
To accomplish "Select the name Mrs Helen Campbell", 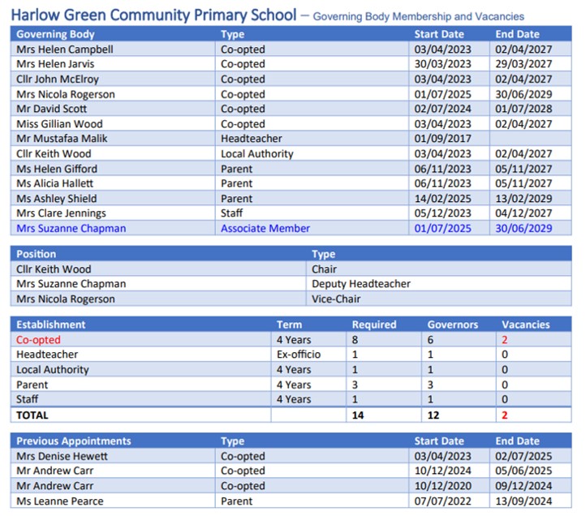I will tap(65, 49).
